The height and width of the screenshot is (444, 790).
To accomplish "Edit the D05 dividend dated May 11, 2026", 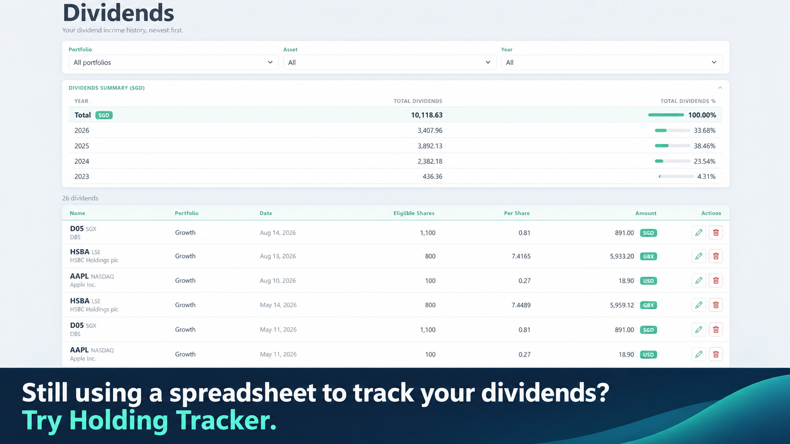I will tap(698, 330).
